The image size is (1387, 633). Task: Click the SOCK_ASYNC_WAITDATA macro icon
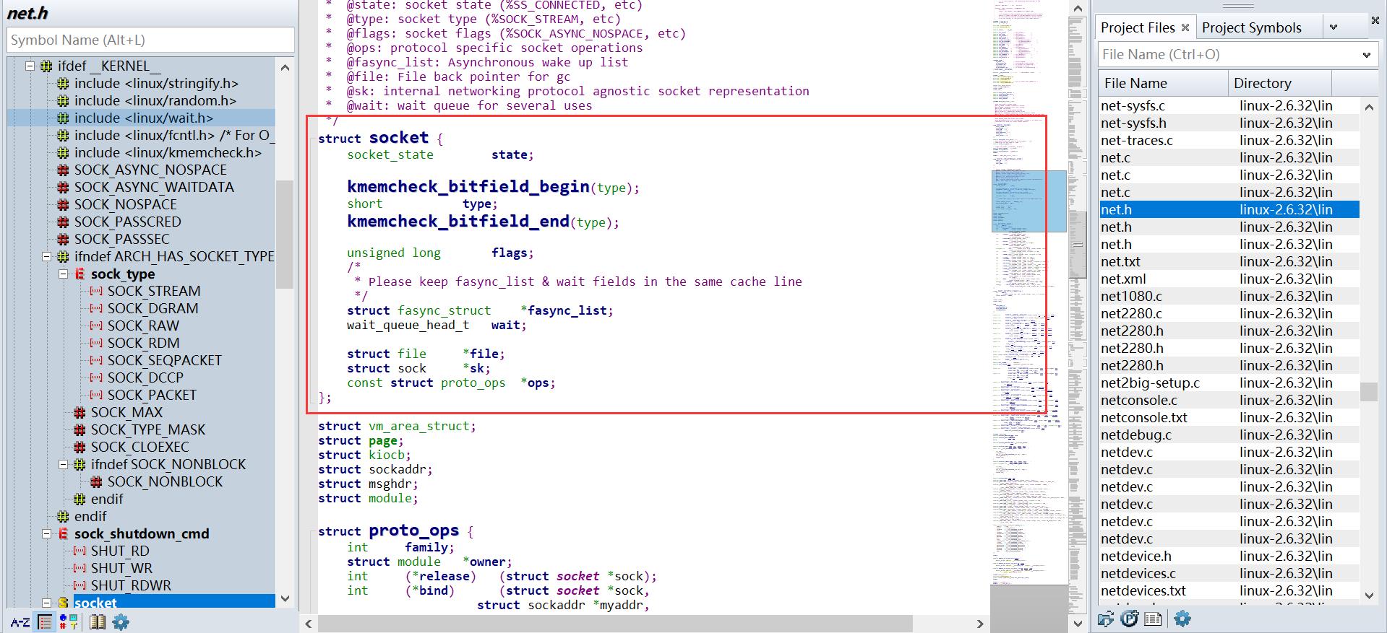click(63, 187)
